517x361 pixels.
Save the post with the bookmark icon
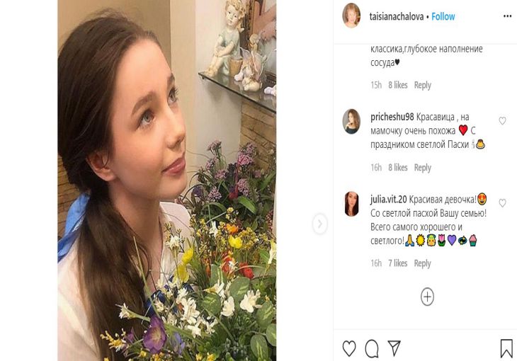click(506, 348)
